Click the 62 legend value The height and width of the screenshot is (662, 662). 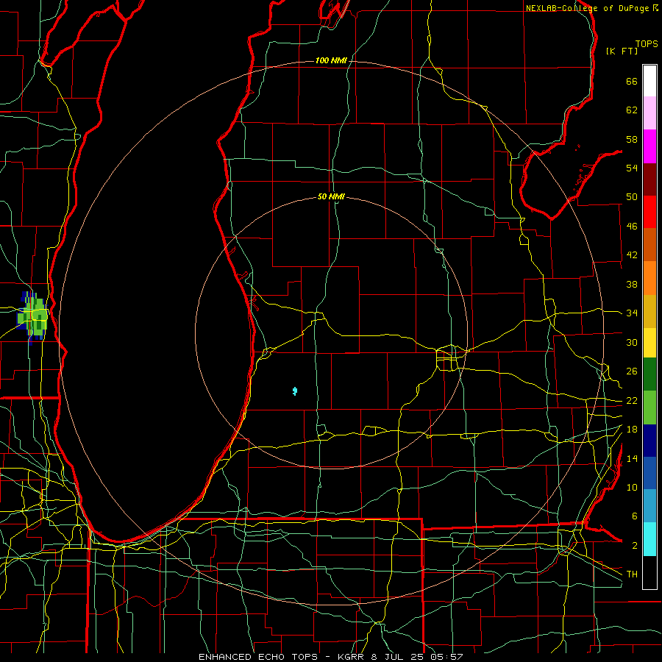pos(632,110)
